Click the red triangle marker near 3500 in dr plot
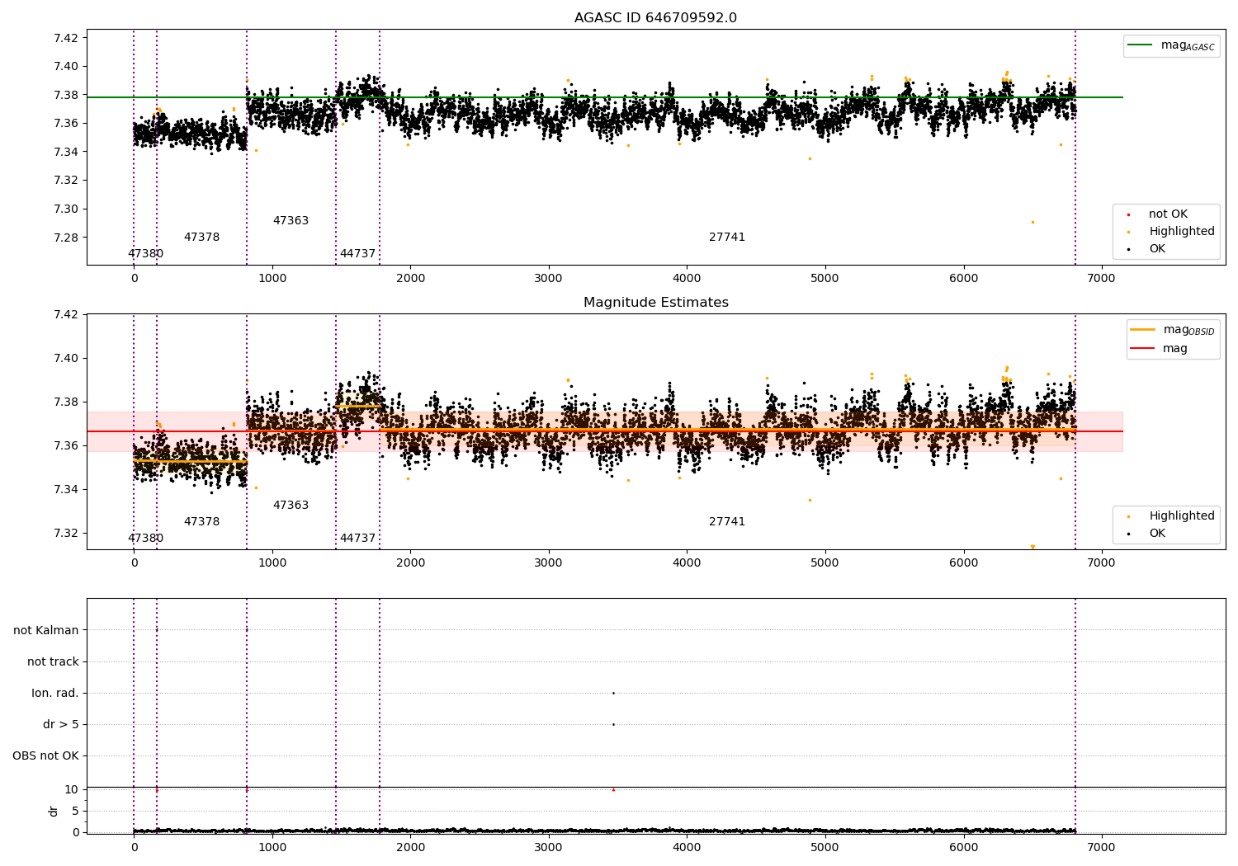Image resolution: width=1238 pixels, height=866 pixels. pyautogui.click(x=613, y=789)
